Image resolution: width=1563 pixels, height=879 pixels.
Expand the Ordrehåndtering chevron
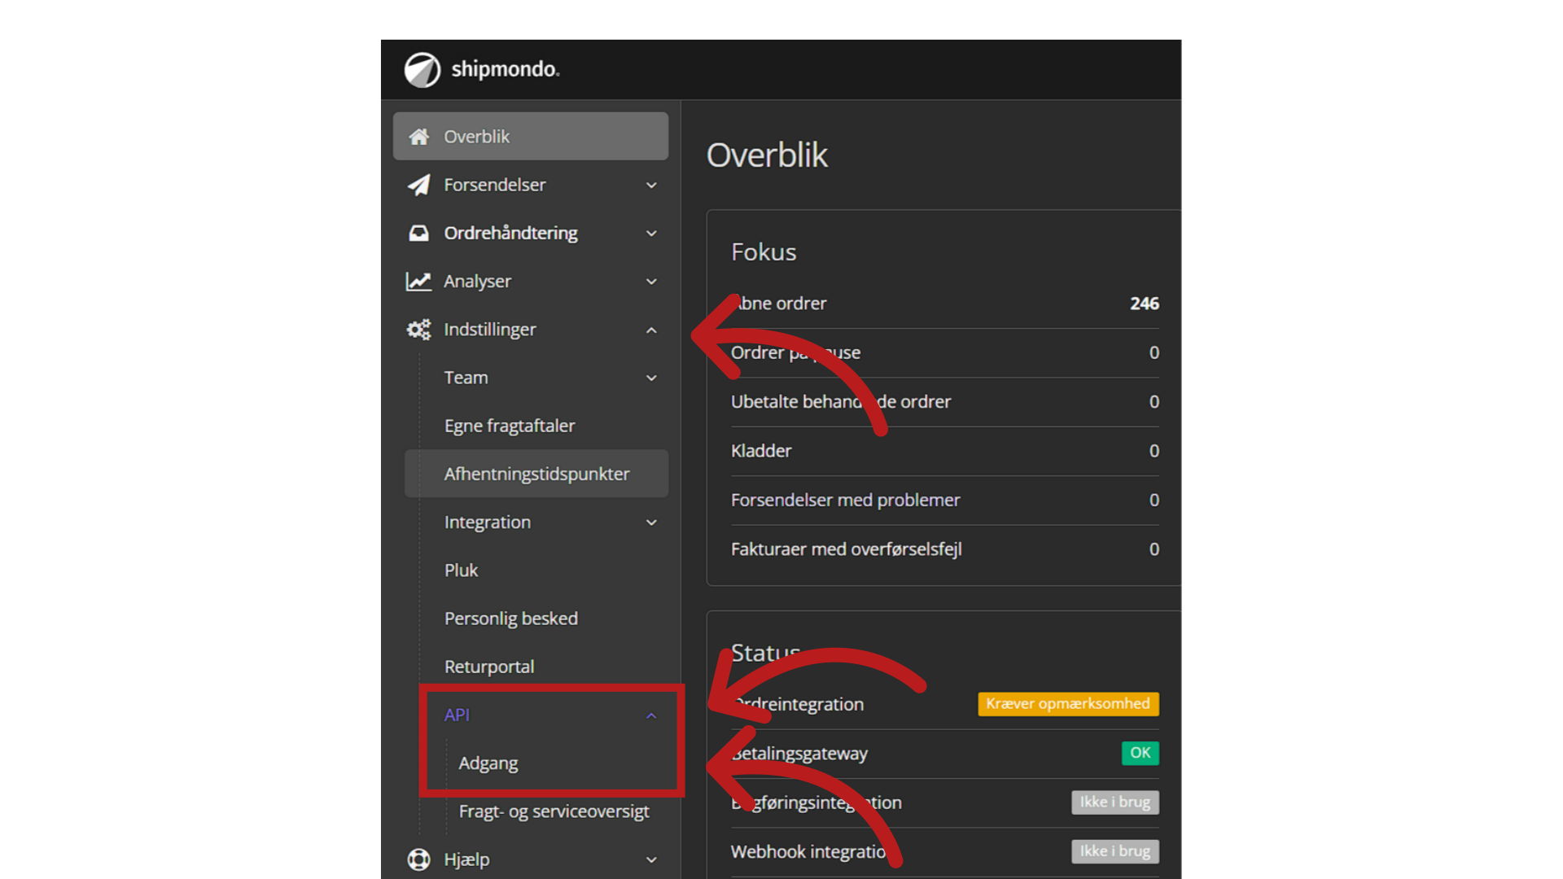[651, 234]
